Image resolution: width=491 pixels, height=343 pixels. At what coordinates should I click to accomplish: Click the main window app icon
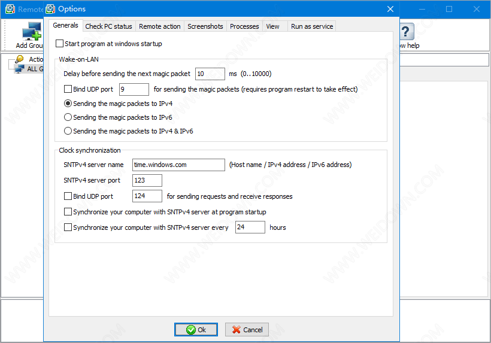10,9
